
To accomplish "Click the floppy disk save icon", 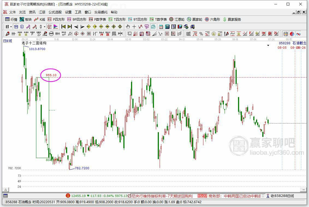I will pos(180,27).
